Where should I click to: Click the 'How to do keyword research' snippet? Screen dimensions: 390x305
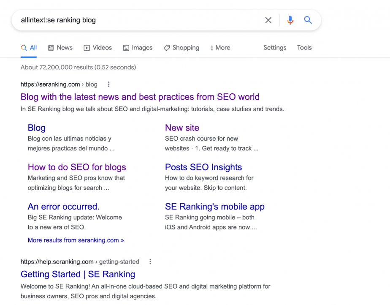click(209, 183)
